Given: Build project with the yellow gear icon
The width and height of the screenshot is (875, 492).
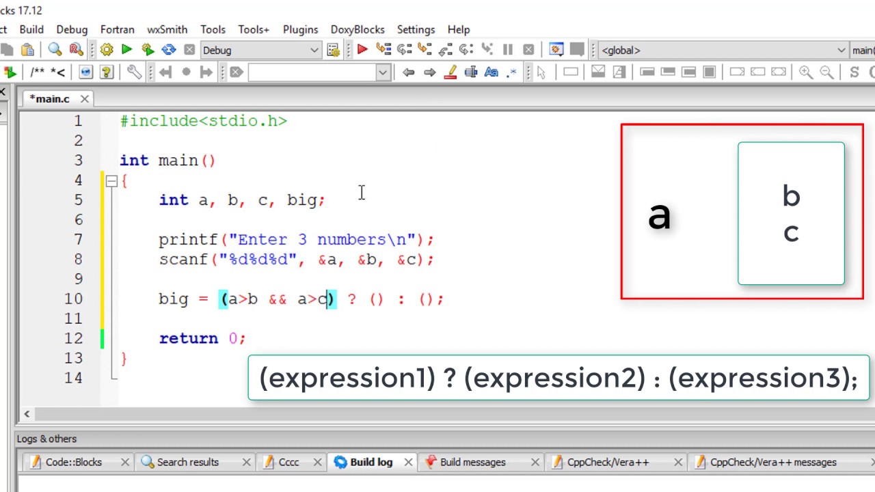Looking at the screenshot, I should pyautogui.click(x=107, y=50).
